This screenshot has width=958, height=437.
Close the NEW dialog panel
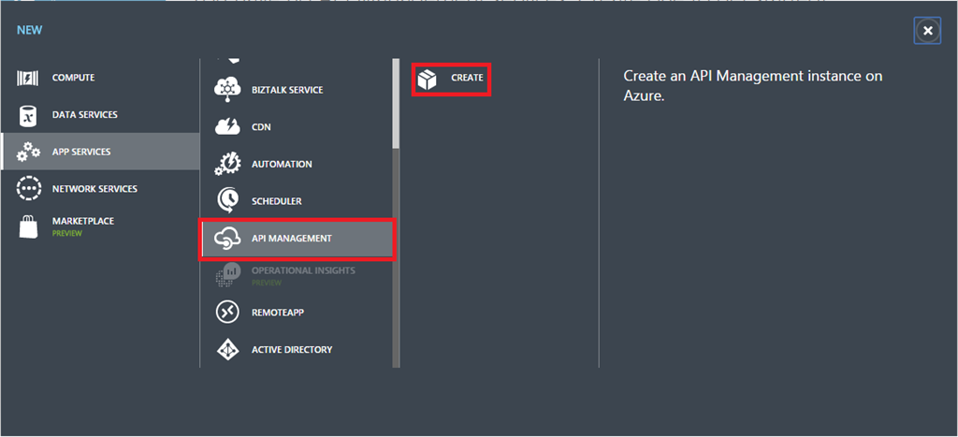pyautogui.click(x=927, y=31)
